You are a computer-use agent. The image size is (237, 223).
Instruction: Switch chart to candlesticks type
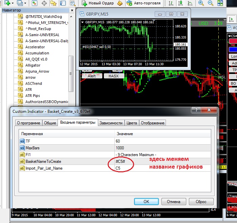[x=180, y=3]
